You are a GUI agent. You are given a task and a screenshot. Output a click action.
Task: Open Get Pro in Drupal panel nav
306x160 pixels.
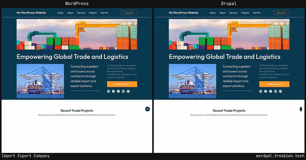point(257,13)
